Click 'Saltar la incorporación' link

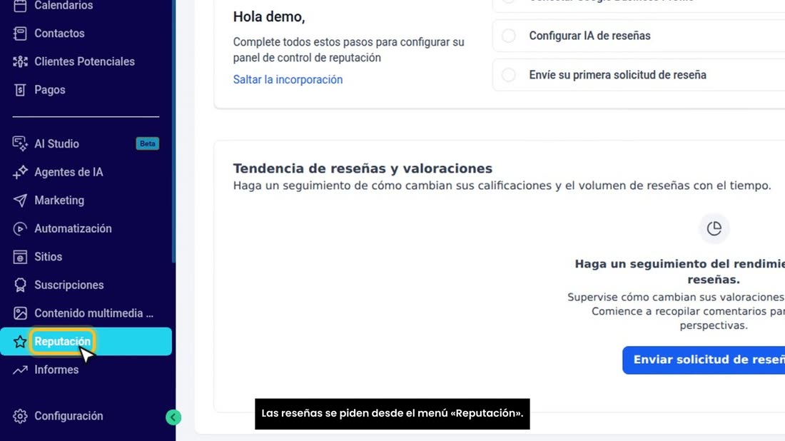click(x=288, y=80)
